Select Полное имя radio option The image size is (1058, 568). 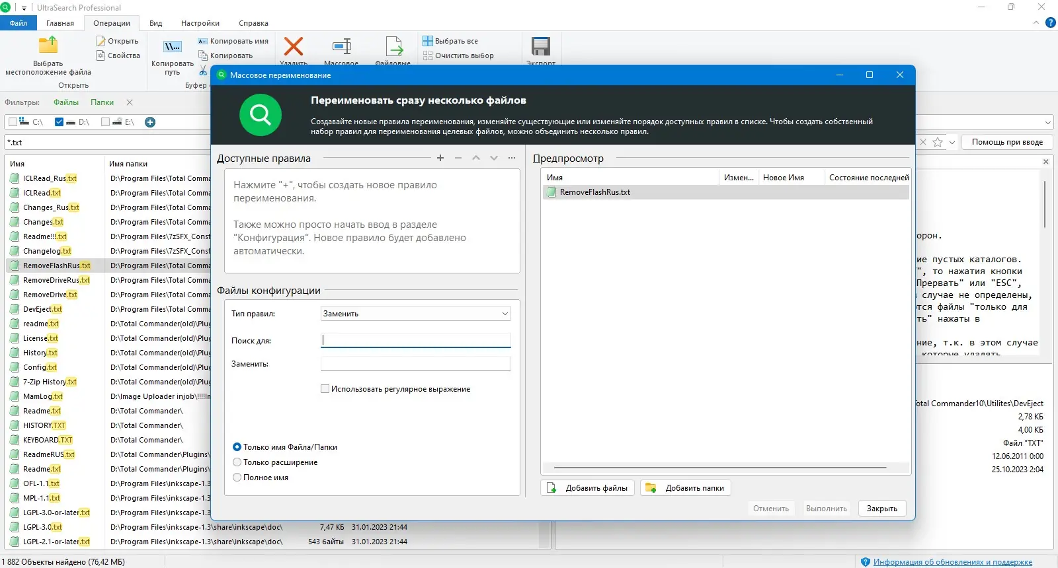coord(237,478)
